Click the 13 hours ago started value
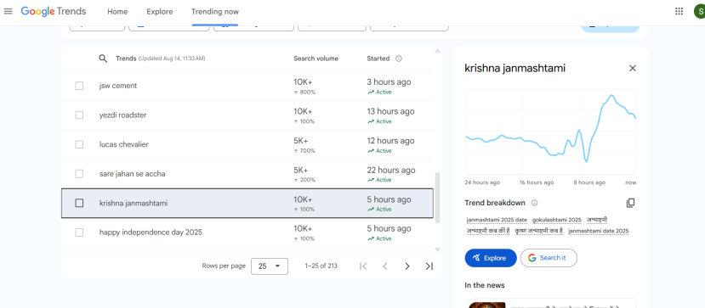This screenshot has width=705, height=308. (x=390, y=112)
